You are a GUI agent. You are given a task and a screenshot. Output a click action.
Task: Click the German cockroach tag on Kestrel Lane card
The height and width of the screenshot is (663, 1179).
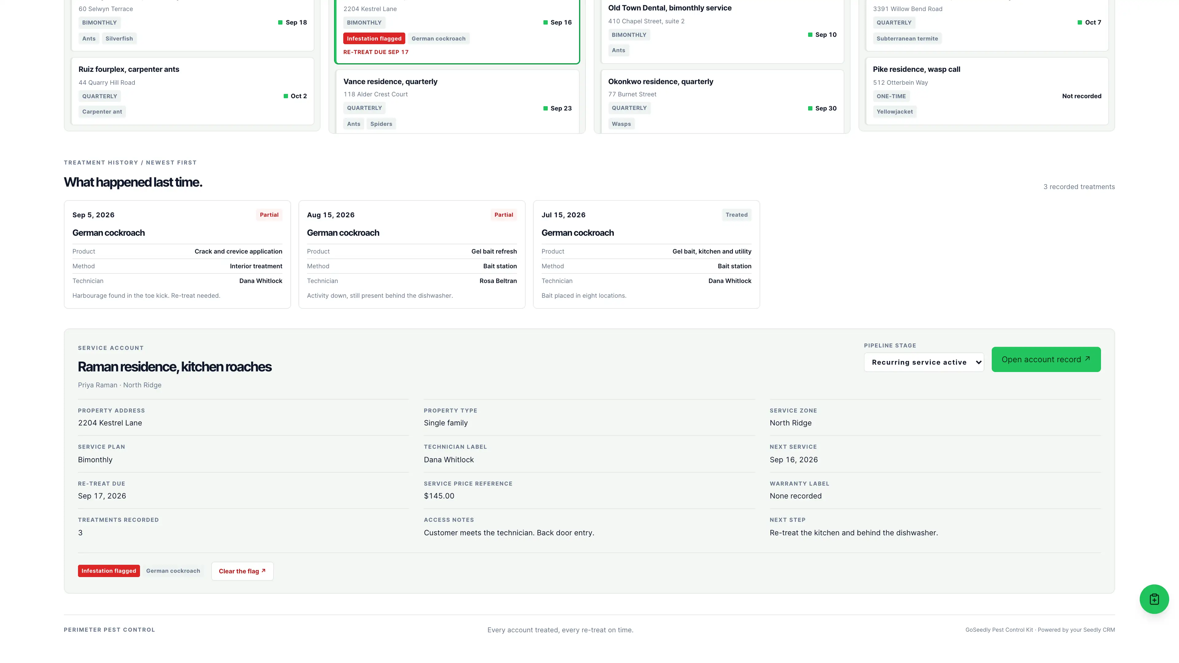(x=438, y=38)
